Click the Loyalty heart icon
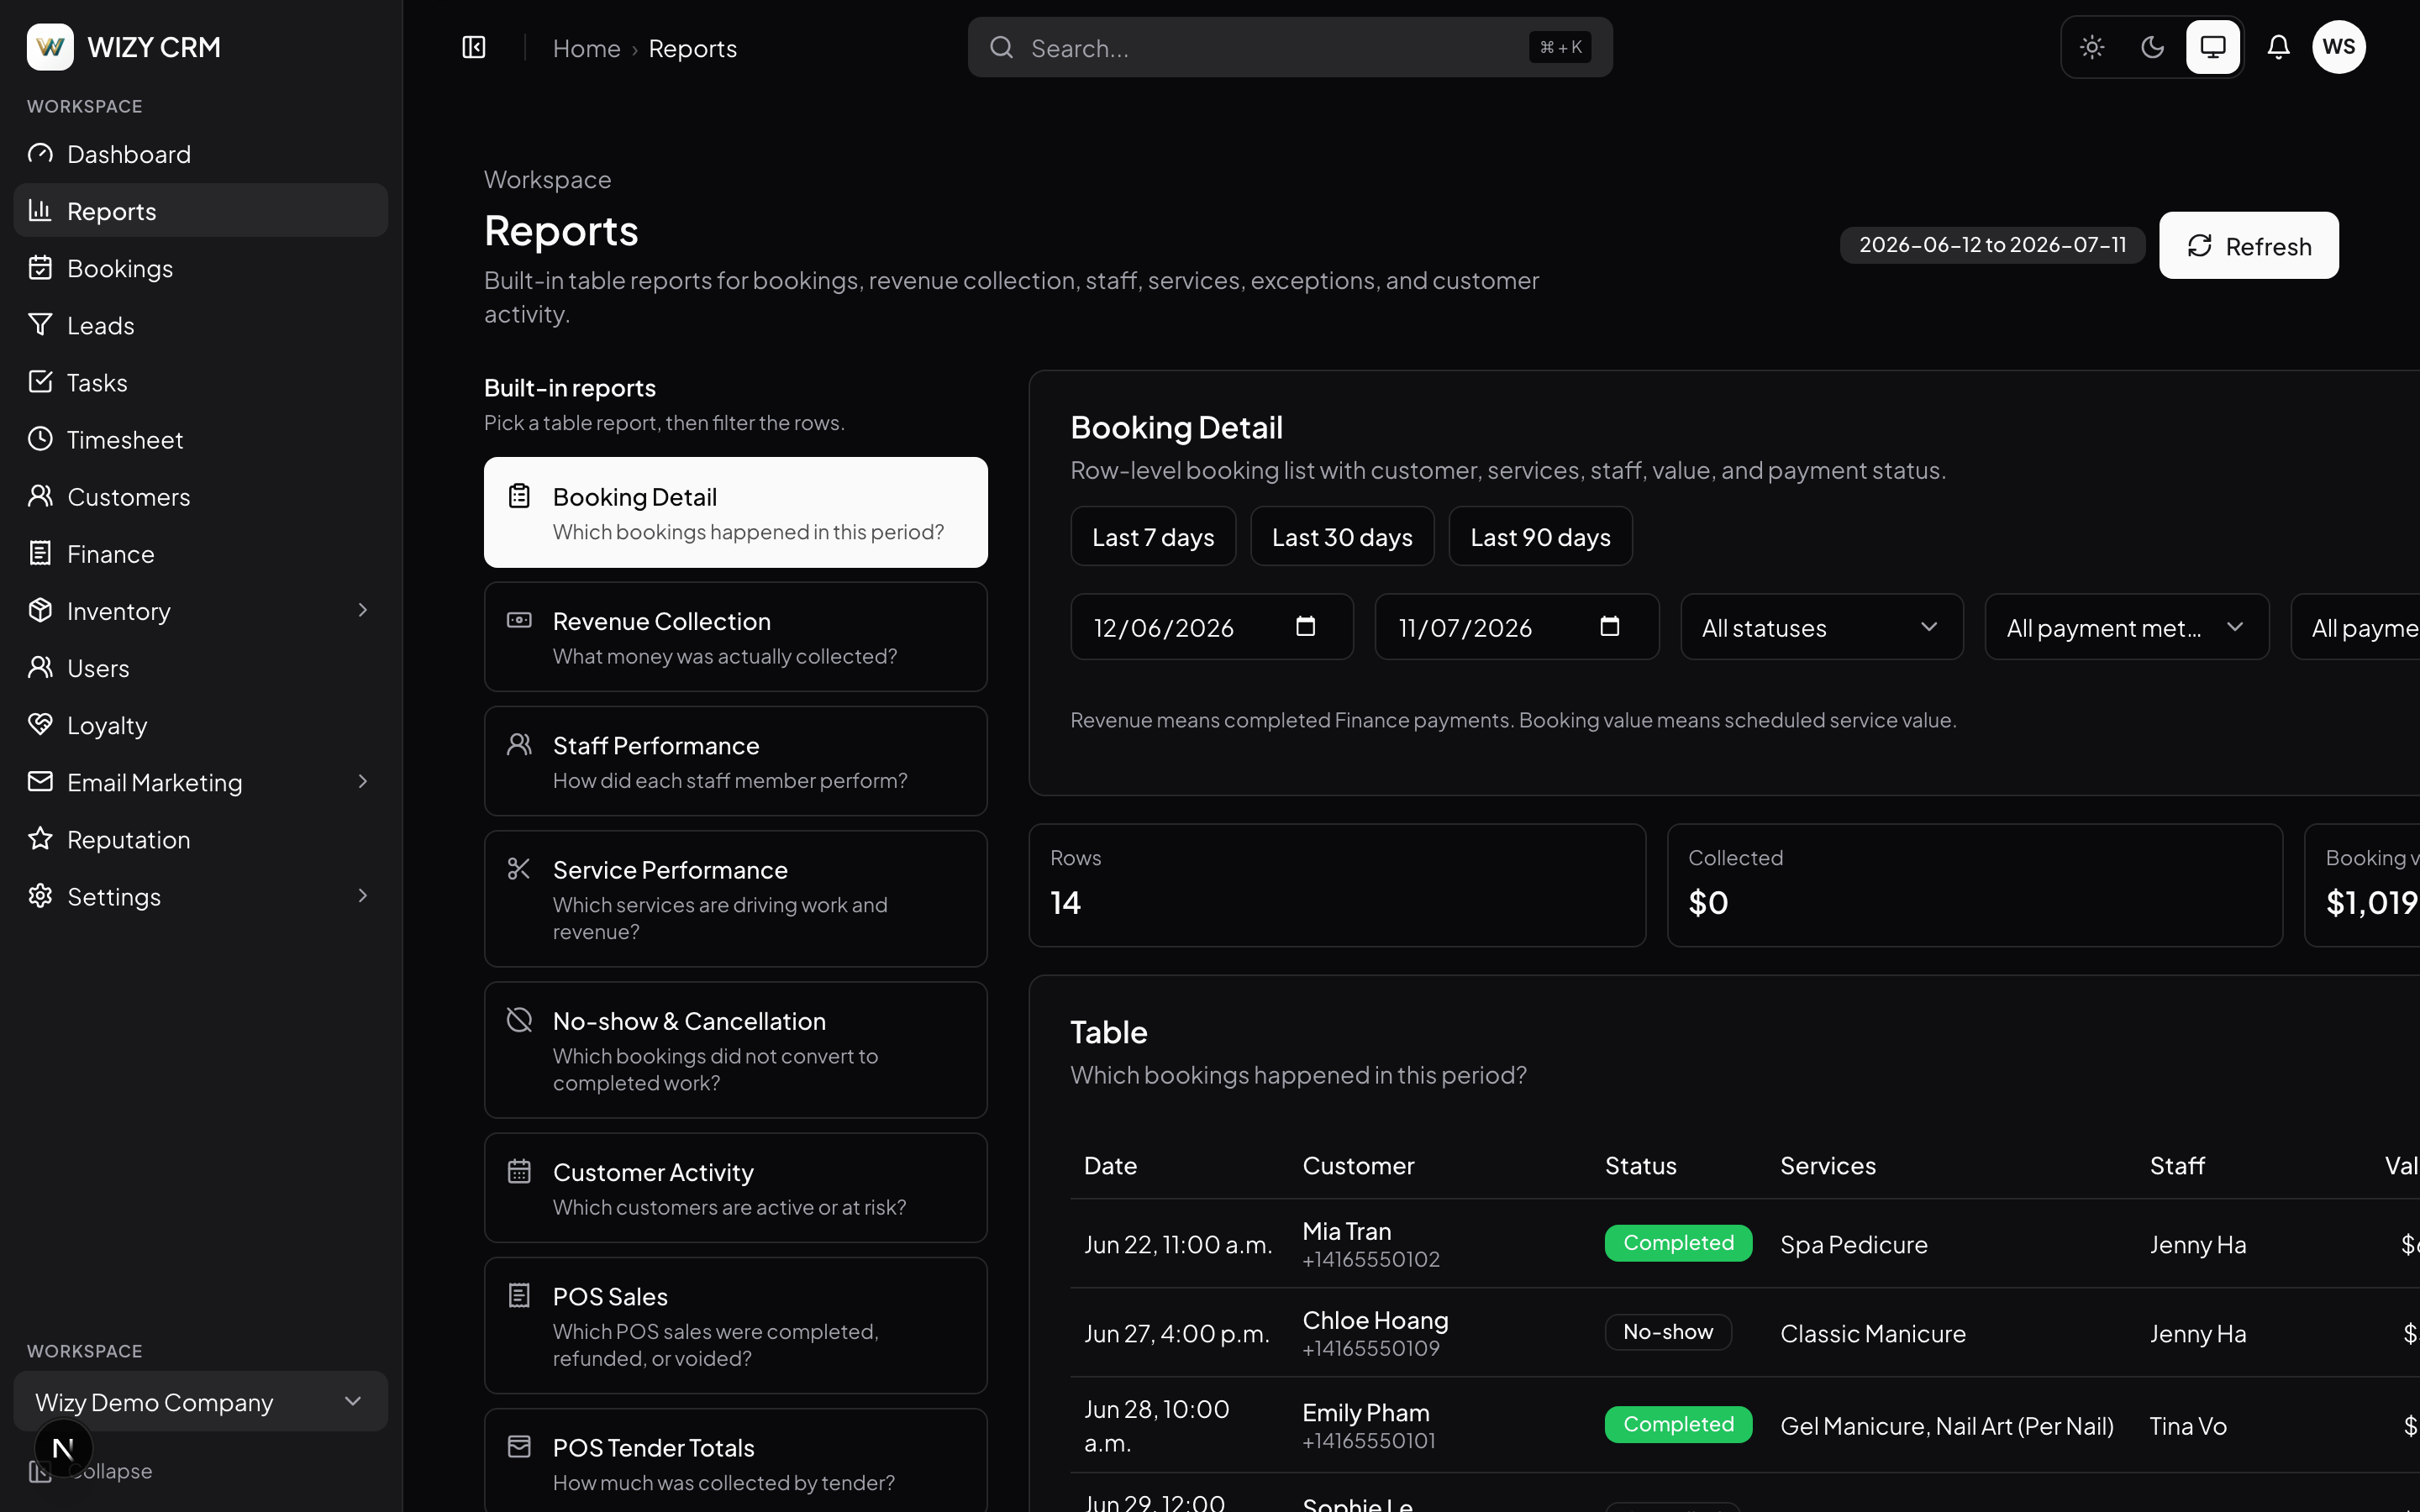The image size is (2420, 1512). pyautogui.click(x=40, y=724)
